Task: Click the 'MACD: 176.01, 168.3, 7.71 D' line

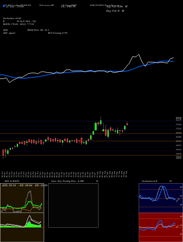Action: [x=18, y=24]
